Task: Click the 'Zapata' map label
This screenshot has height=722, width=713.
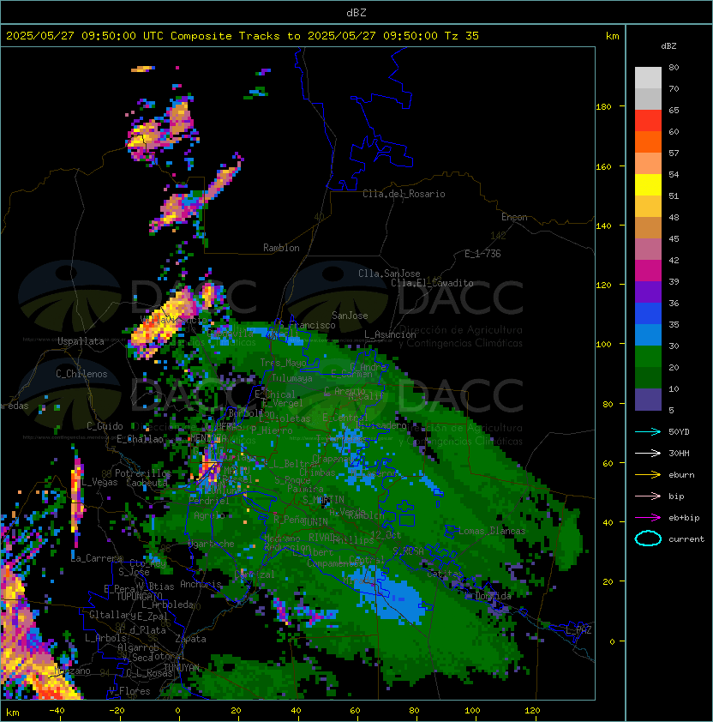Action: pos(190,639)
